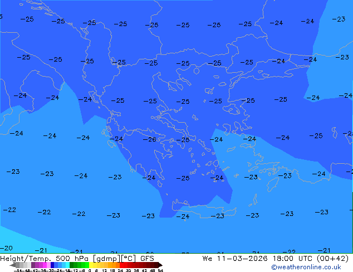
Task: Click the -20 temperature label on the map
Action: point(6,248)
